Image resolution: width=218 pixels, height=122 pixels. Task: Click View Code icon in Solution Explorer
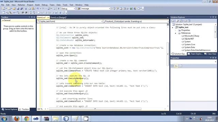tap(185, 21)
